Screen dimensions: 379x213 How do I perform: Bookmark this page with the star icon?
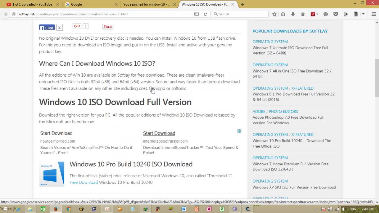[x=274, y=14]
